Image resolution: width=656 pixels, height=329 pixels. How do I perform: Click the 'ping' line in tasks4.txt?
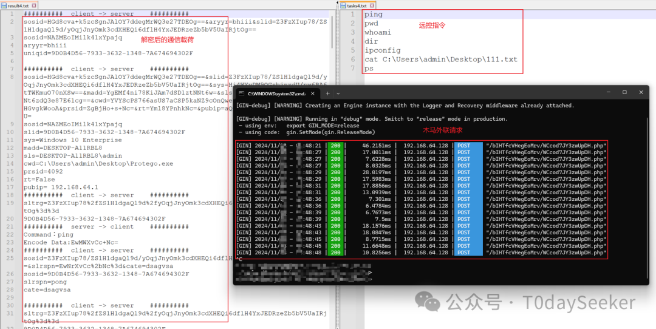click(374, 15)
